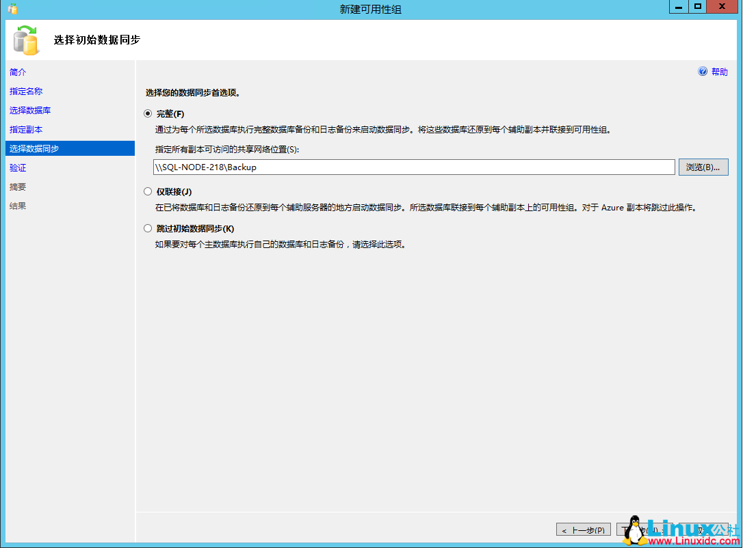This screenshot has width=743, height=548.
Task: Select the 完整(F) full synchronization option
Action: click(x=148, y=113)
